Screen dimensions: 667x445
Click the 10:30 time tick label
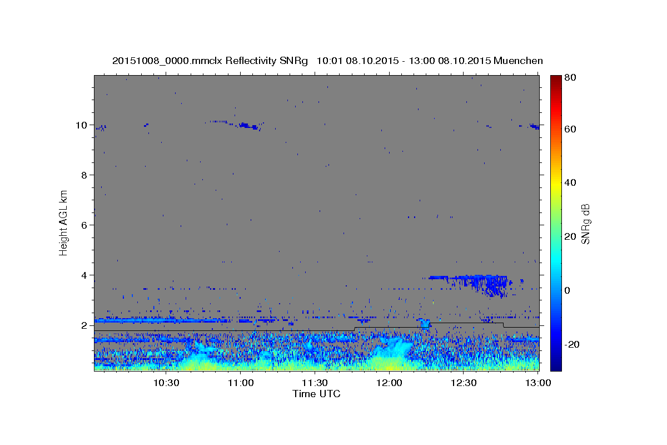click(x=166, y=383)
